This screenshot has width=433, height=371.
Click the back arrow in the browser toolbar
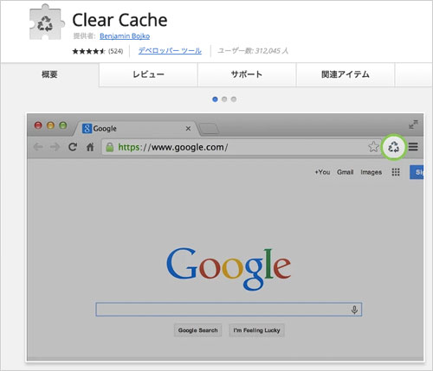click(x=38, y=147)
